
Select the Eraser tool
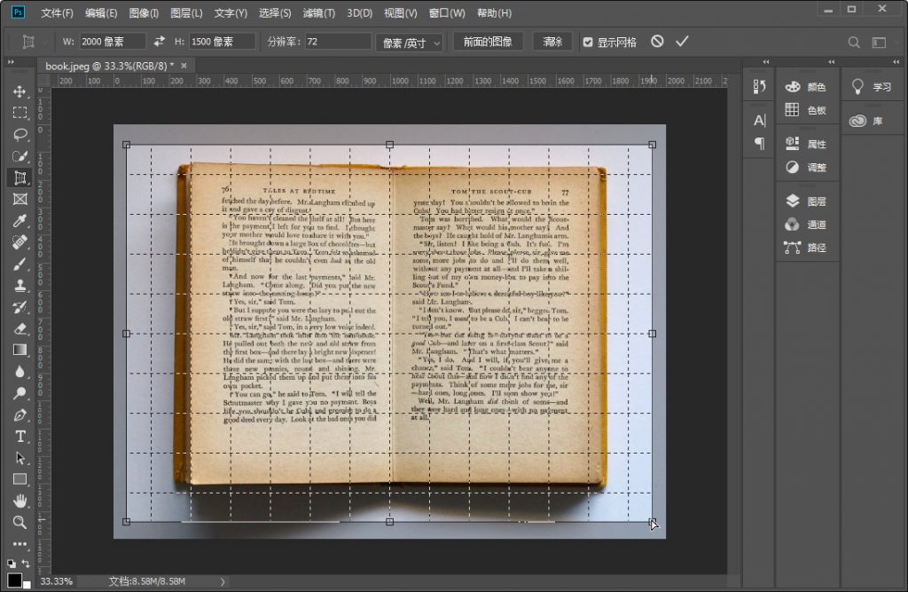click(x=20, y=328)
